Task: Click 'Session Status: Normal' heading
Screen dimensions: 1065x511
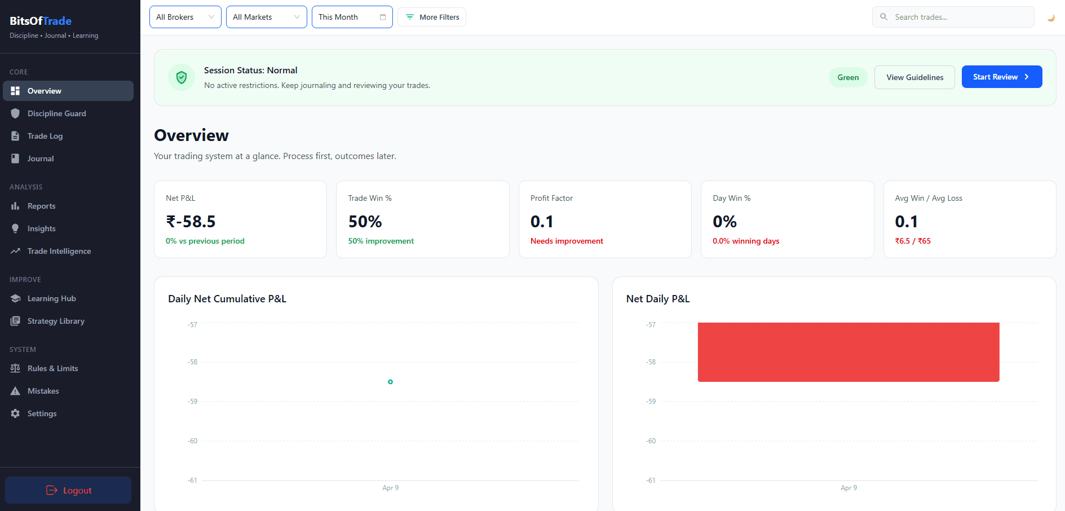Action: pos(251,71)
